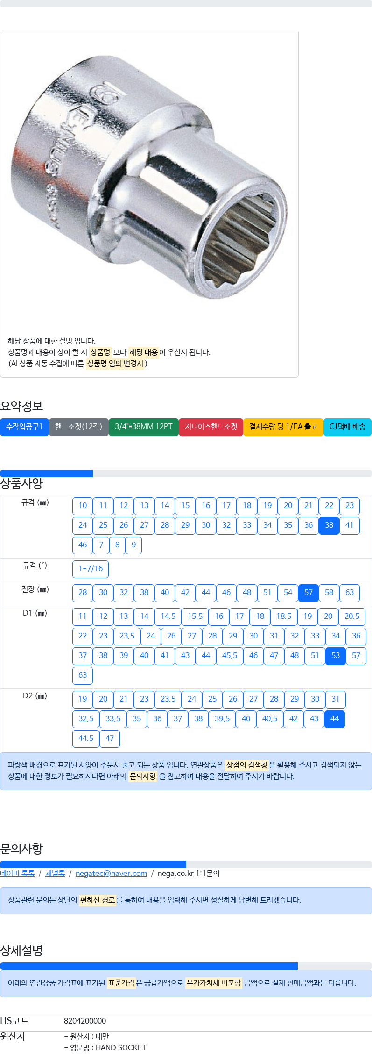Click the 1-7/16 inch size option
Screen dimensions: 372x1054
pos(91,569)
